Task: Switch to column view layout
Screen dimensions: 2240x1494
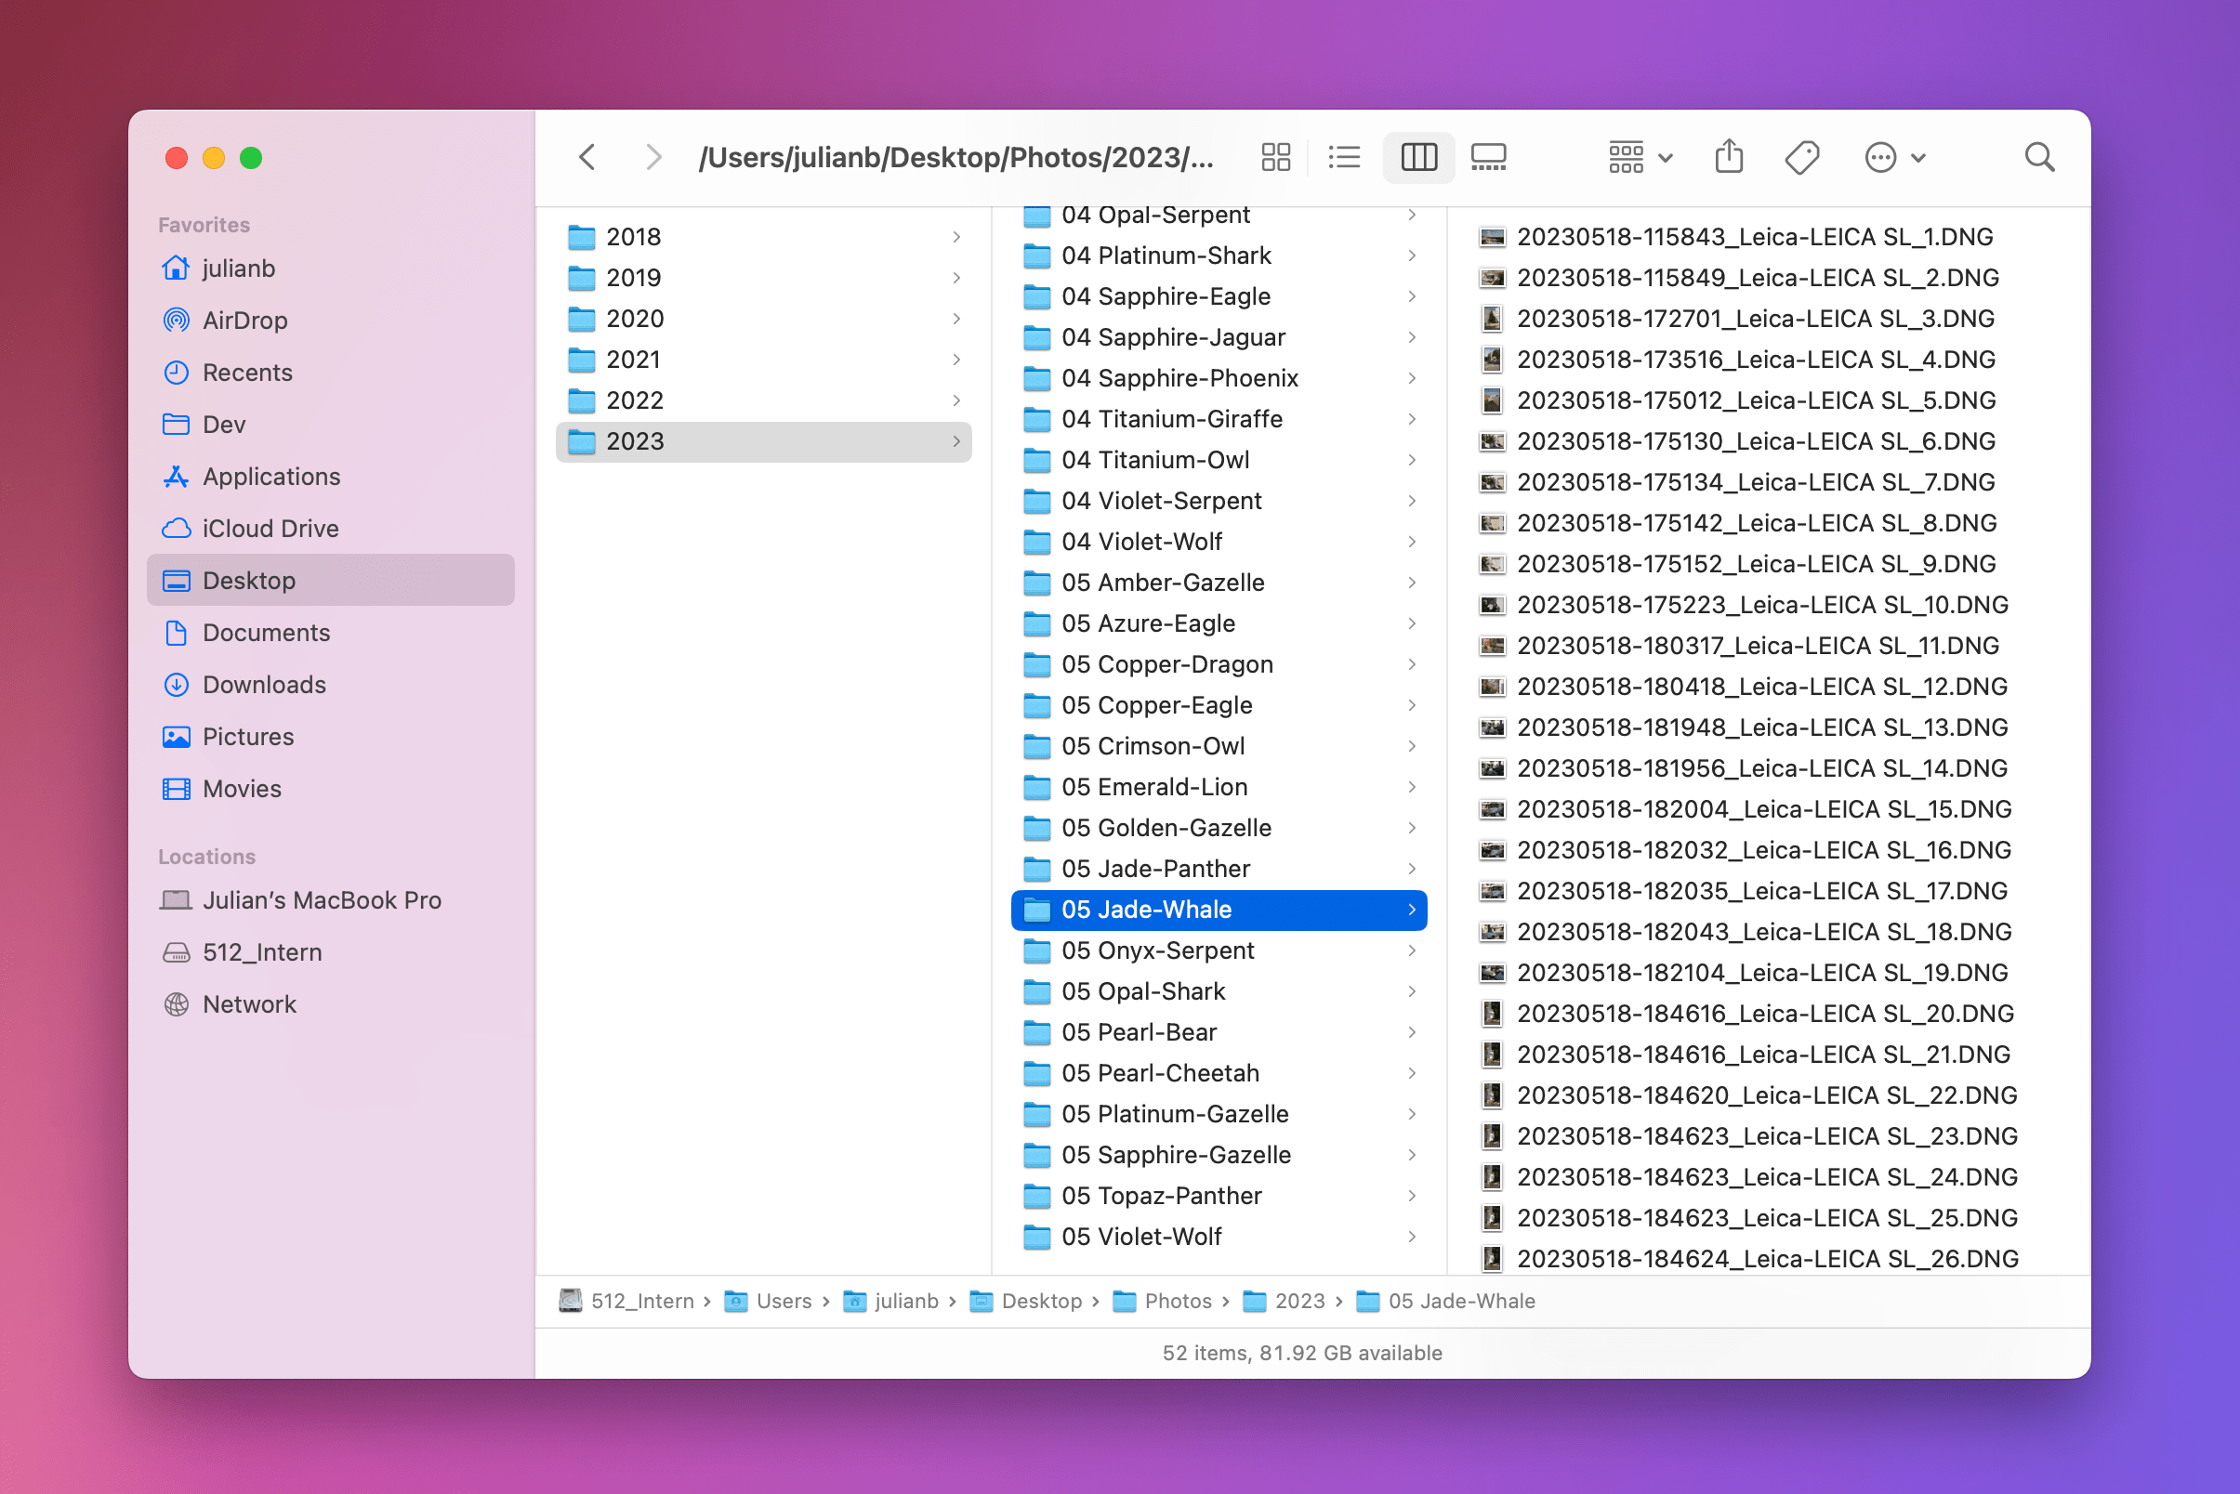Action: coord(1417,155)
